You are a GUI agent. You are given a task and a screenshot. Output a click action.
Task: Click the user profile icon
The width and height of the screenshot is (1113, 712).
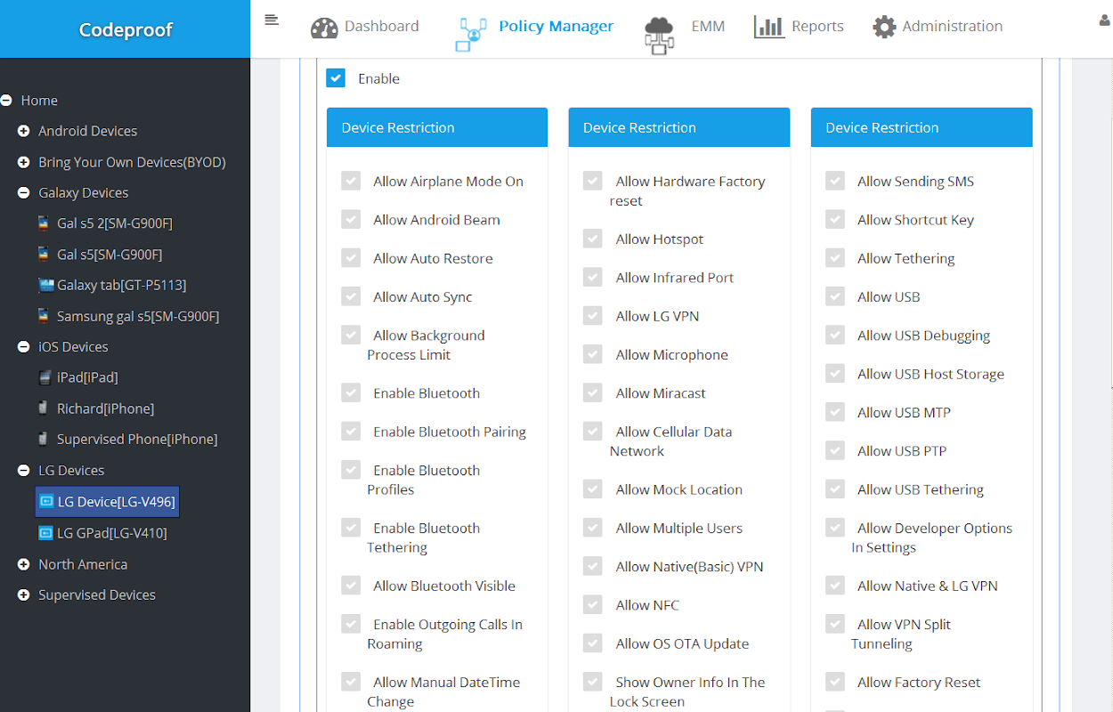[x=1105, y=20]
